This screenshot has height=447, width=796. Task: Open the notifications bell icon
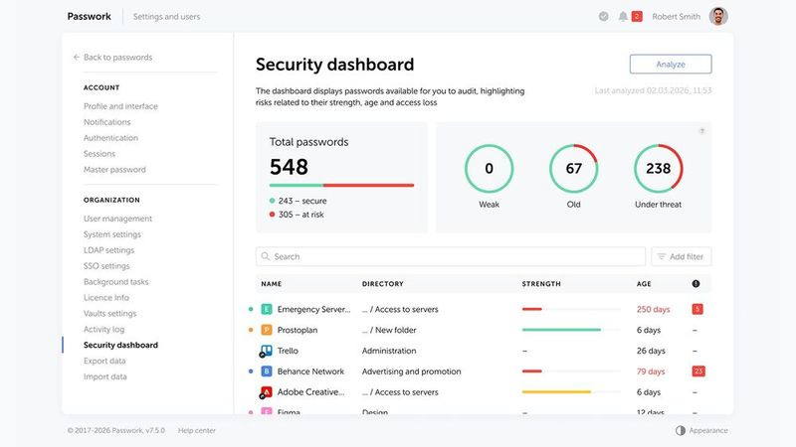(623, 16)
